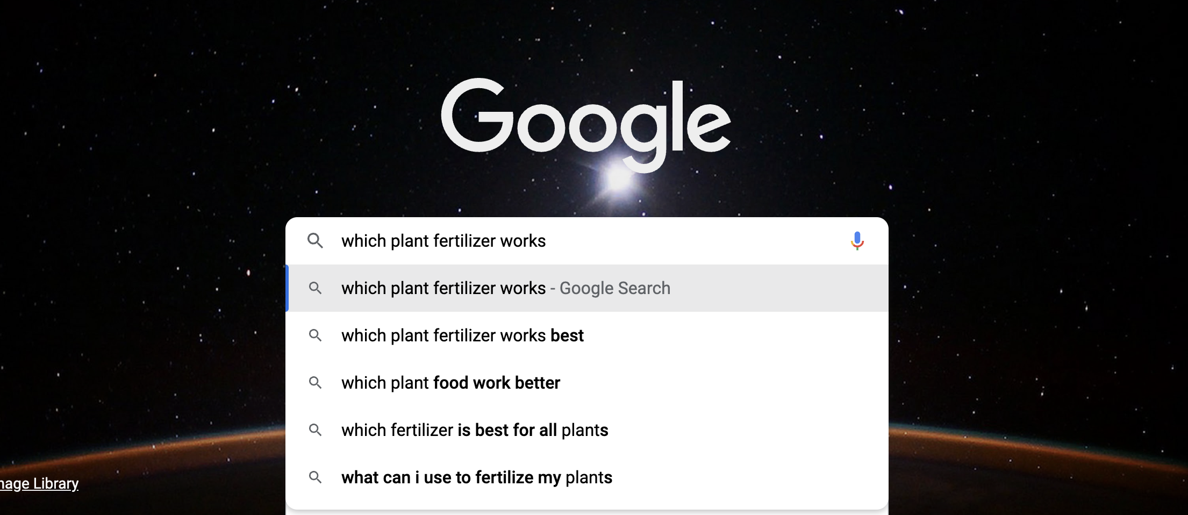
Task: Open the Image Library link
Action: pos(39,483)
